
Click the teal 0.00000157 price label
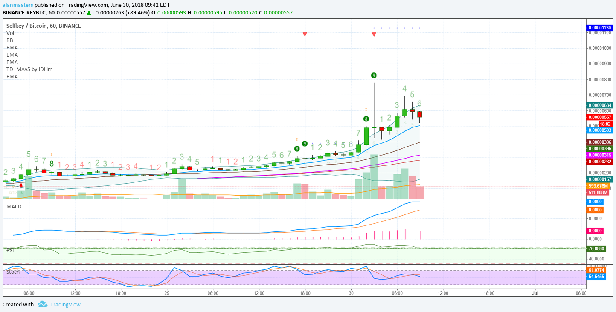pyautogui.click(x=599, y=179)
